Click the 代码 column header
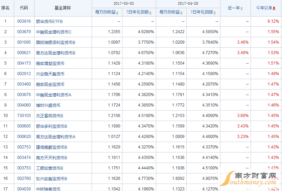 click(24, 8)
